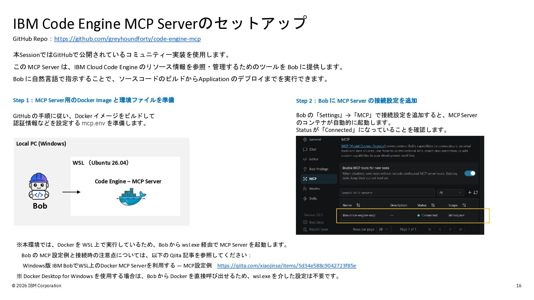Click the Connected status text
Image resolution: width=534 pixels, height=300 pixels.
(429, 216)
